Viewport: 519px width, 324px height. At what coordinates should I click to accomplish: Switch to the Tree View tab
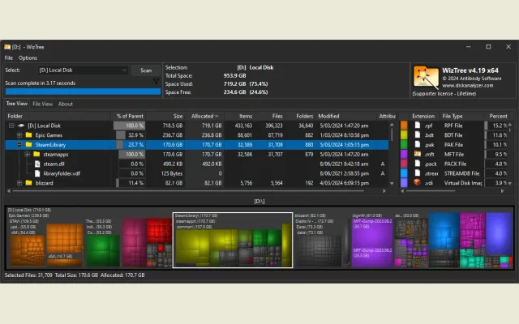16,104
